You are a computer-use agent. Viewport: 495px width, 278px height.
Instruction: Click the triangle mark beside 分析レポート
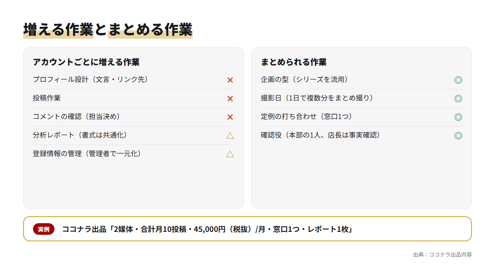coord(230,135)
